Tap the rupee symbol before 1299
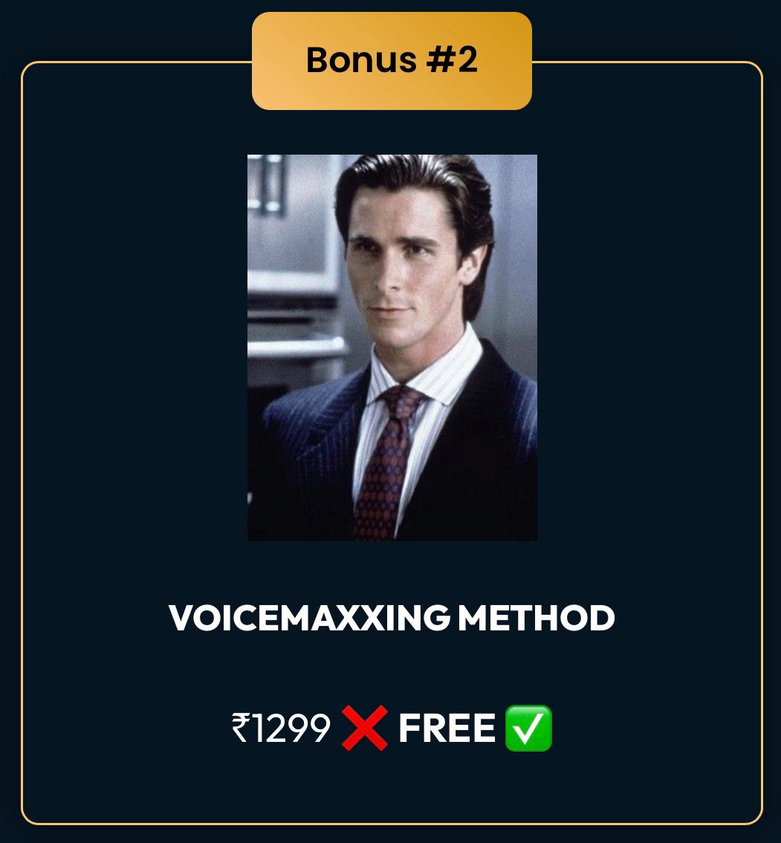Screen dimensions: 781x843 [240, 728]
